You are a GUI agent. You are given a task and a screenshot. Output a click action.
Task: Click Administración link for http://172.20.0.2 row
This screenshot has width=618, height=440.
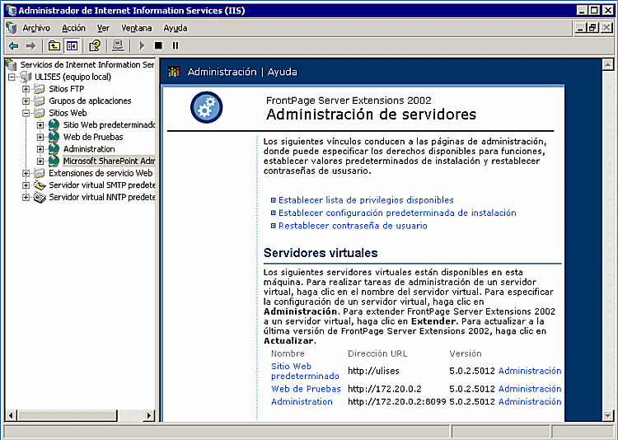(x=530, y=389)
